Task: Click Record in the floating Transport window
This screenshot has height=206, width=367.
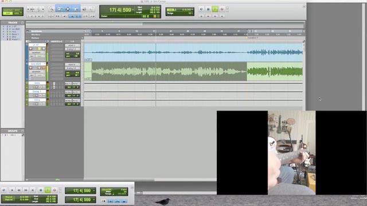Action: click(x=54, y=190)
